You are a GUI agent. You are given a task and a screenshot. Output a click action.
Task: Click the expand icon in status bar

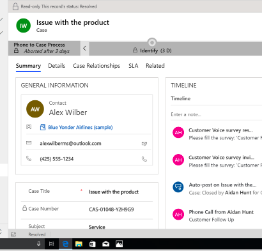click(13, 234)
